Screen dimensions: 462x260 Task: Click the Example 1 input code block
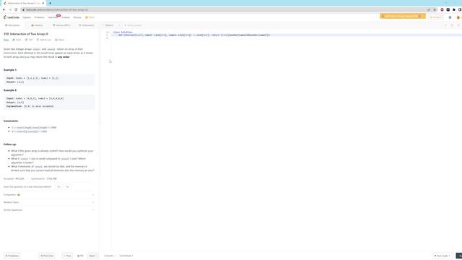49,80
